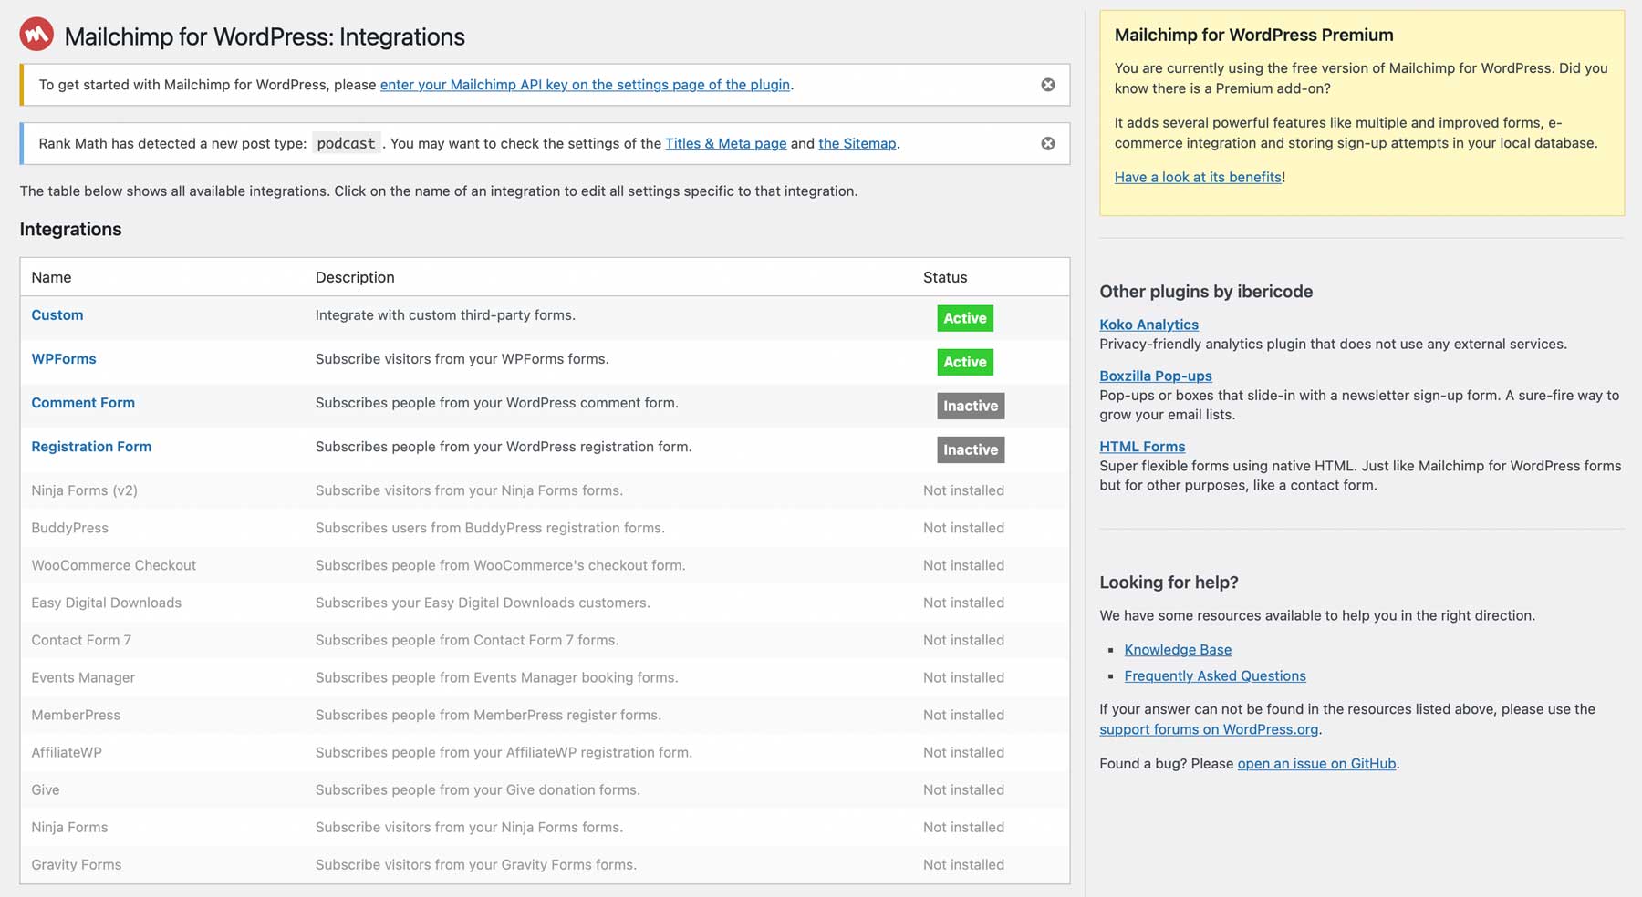Click the Events Manager row name
Viewport: 1642px width, 897px height.
pyautogui.click(x=83, y=677)
